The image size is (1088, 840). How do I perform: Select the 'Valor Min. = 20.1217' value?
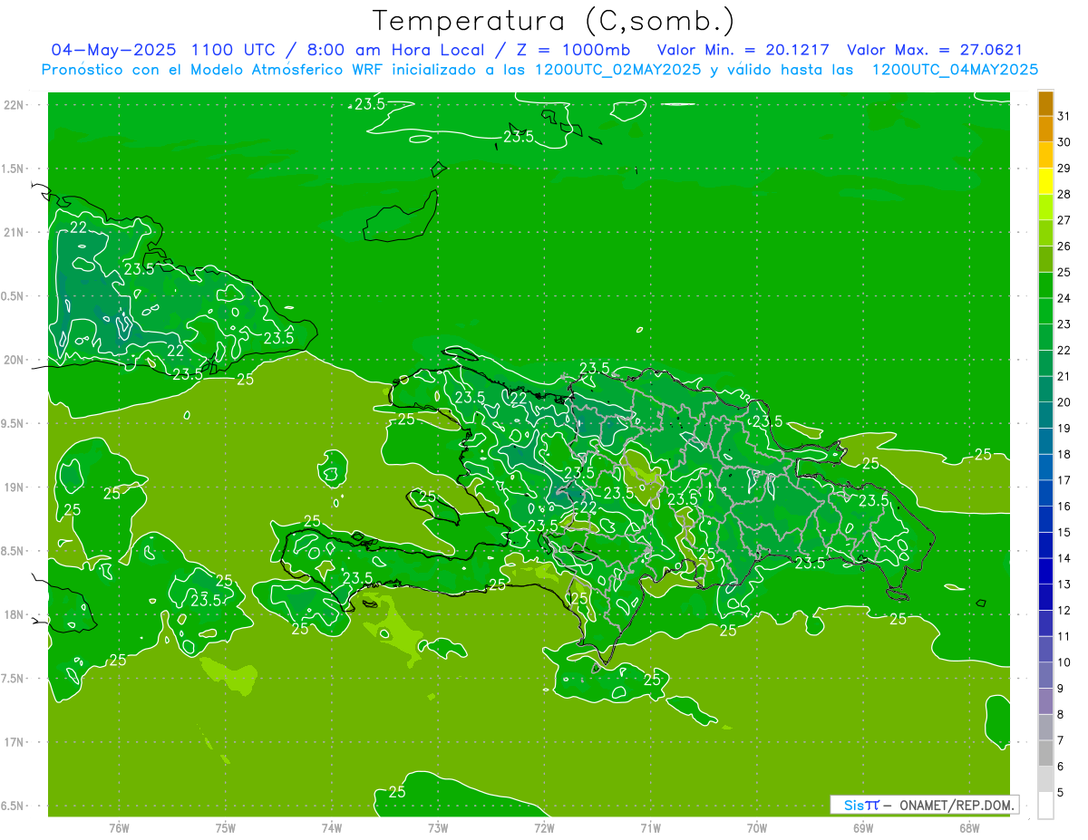point(743,50)
